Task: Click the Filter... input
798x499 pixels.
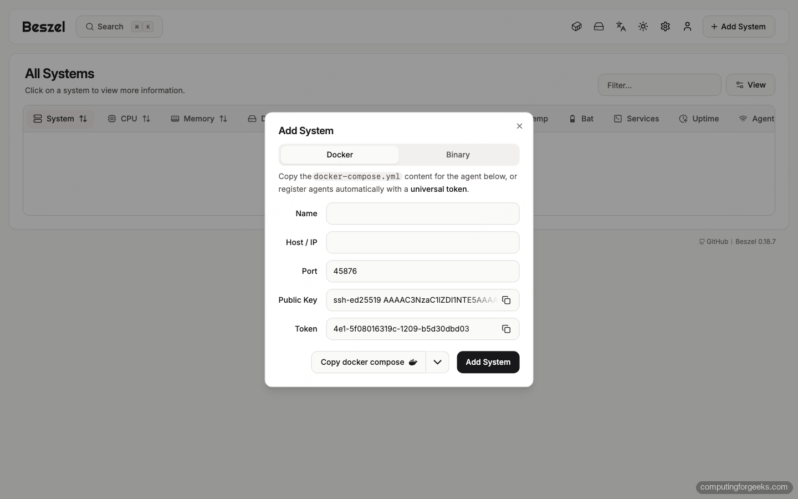Action: 659,85
